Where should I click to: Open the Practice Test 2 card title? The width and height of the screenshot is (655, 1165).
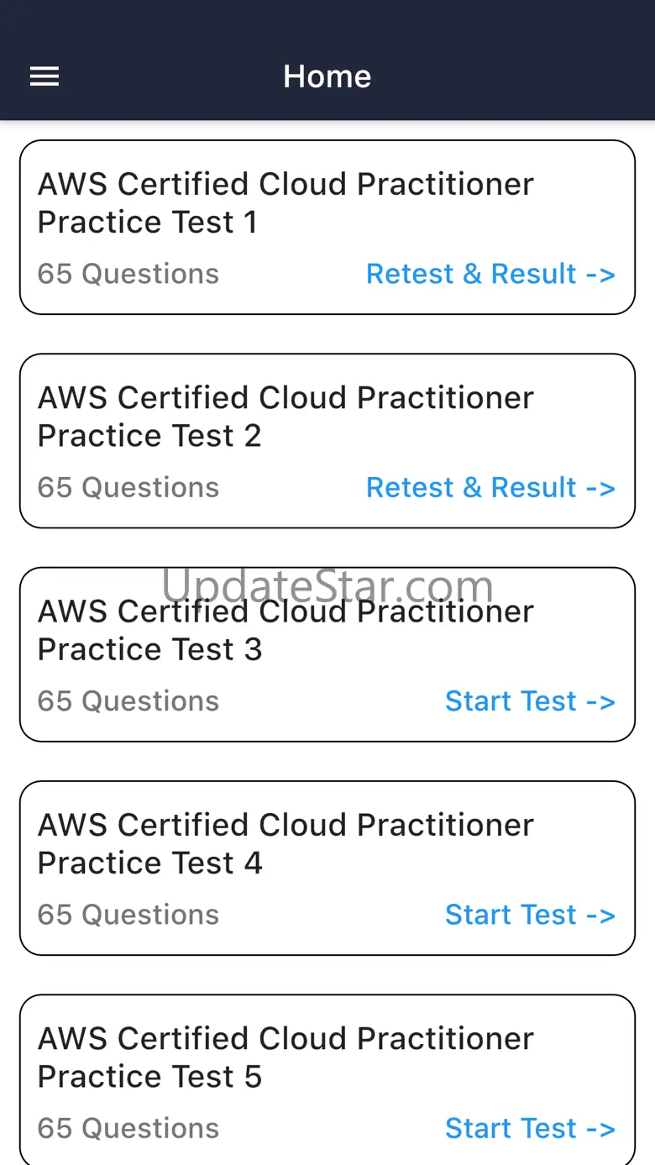286,417
